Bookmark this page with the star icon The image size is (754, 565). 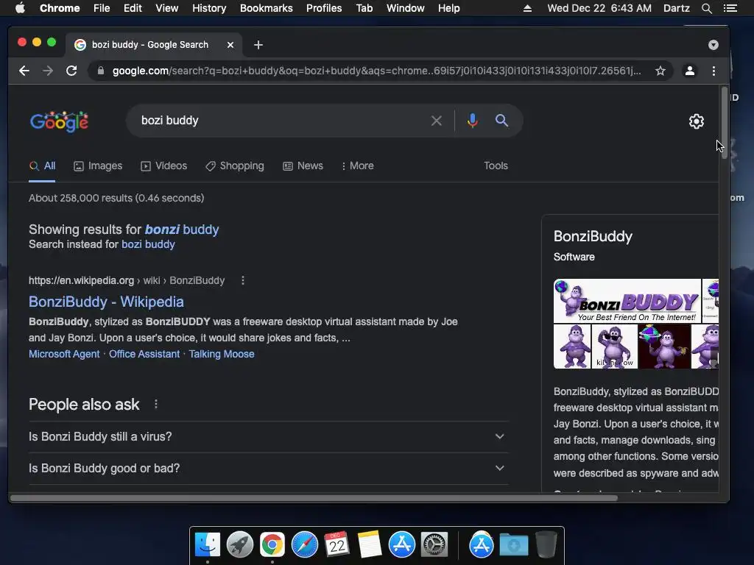(x=660, y=71)
